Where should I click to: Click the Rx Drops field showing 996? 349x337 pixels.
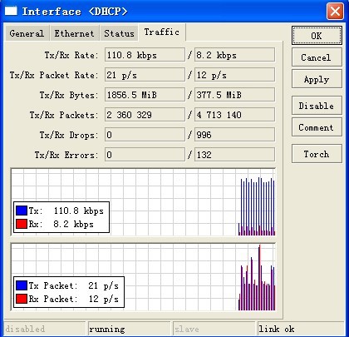235,135
